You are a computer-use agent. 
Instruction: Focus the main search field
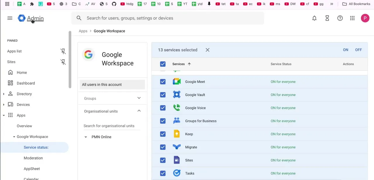(x=168, y=18)
